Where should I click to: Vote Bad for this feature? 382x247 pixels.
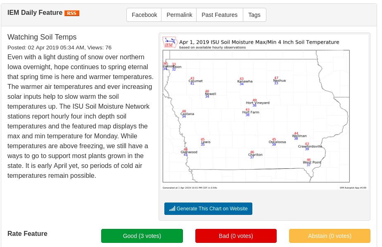[236, 236]
